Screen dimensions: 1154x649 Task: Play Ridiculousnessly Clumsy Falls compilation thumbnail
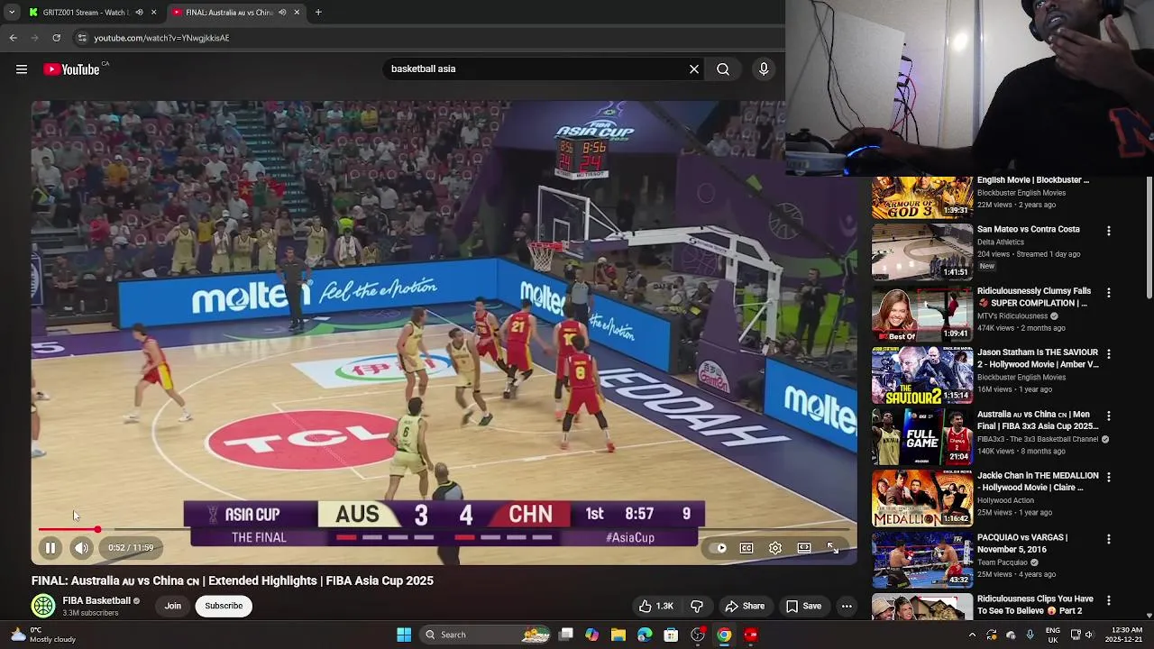pyautogui.click(x=921, y=313)
